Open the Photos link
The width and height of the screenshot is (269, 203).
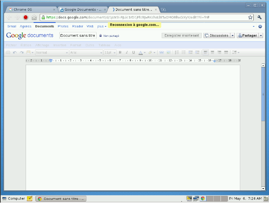click(x=63, y=26)
